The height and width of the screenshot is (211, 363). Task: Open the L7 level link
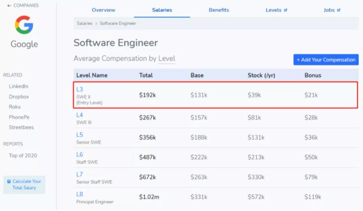click(79, 174)
